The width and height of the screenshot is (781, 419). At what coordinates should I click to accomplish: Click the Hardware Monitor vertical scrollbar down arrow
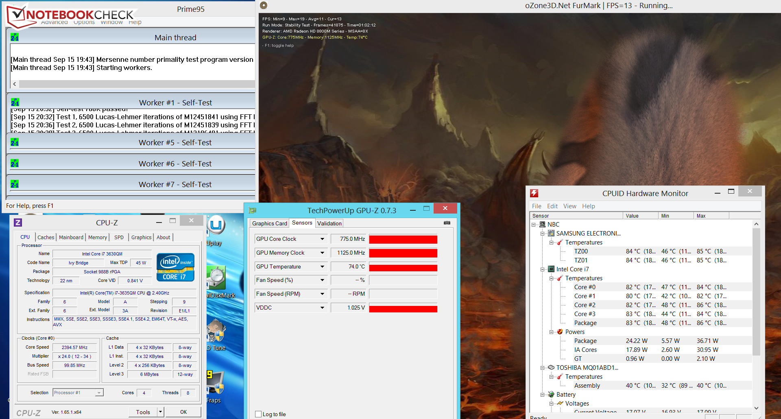pos(756,408)
